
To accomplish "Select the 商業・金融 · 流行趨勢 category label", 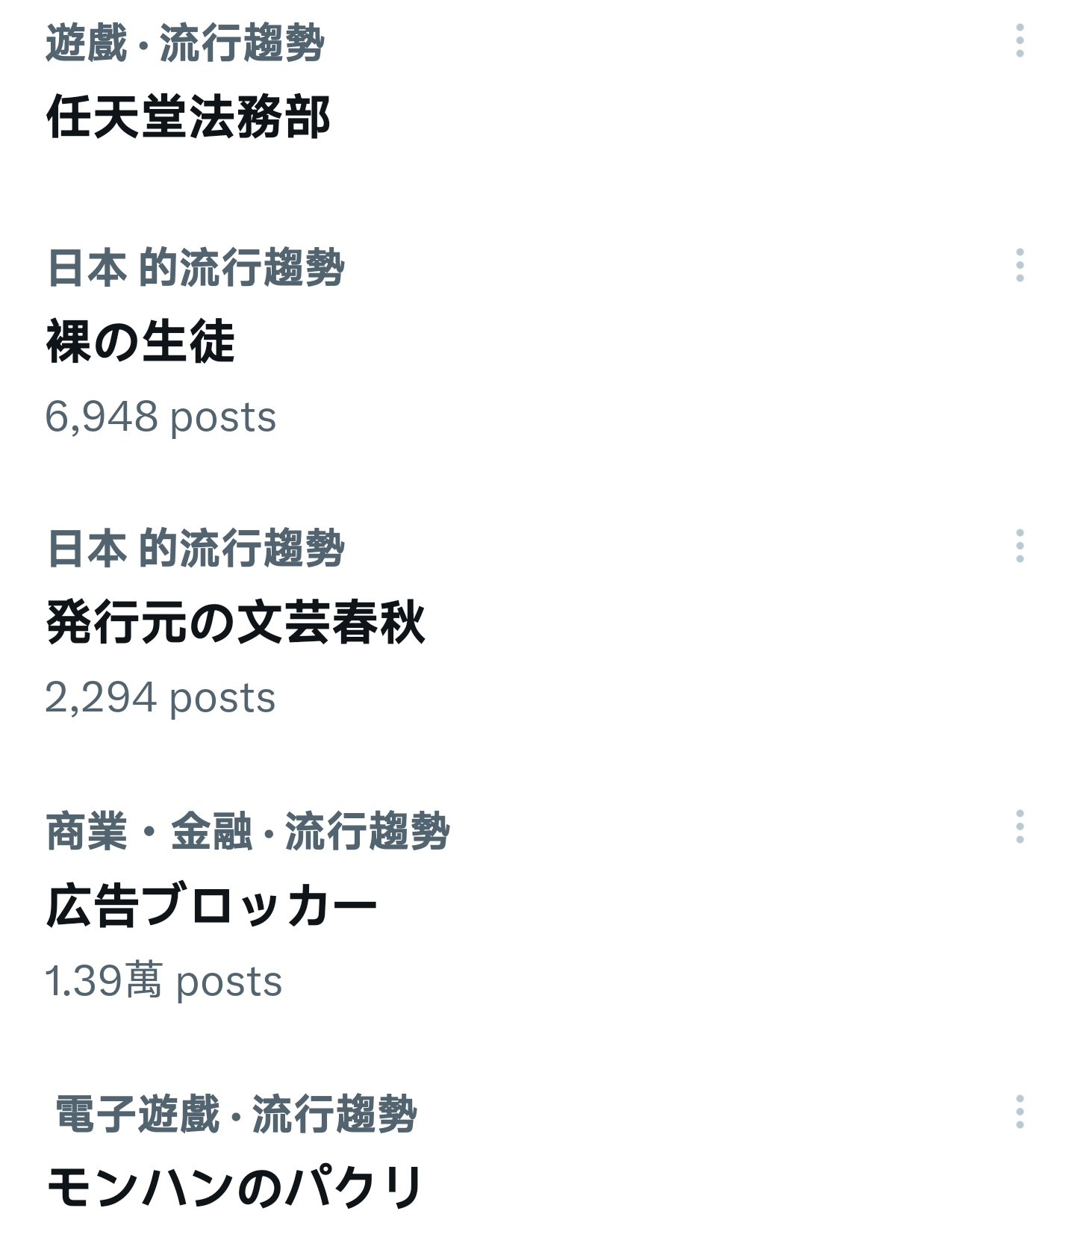I will (248, 831).
